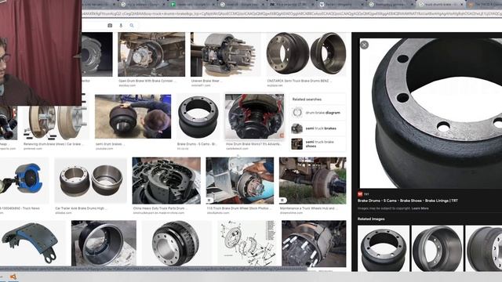The height and width of the screenshot is (282, 502).
Task: Open second related image of hollow brake drum
Action: click(x=438, y=248)
